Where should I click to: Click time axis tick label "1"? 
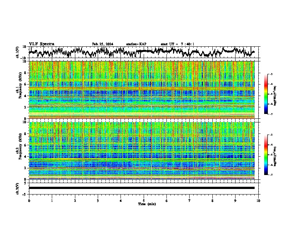[52, 201]
